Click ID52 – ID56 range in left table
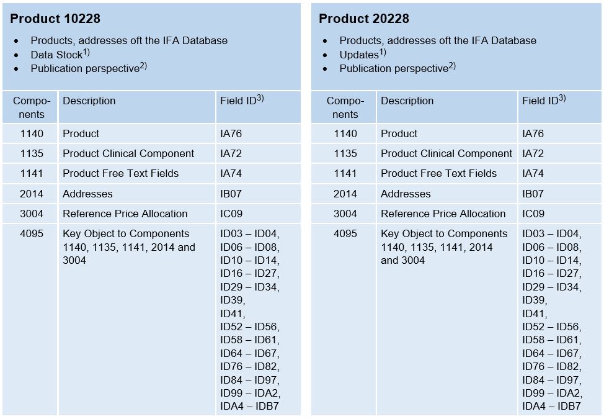The height and width of the screenshot is (419, 604). [x=249, y=327]
